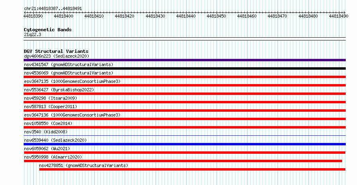
Task: Click chr21:44818387..44818491 region label
Action: tap(53, 9)
